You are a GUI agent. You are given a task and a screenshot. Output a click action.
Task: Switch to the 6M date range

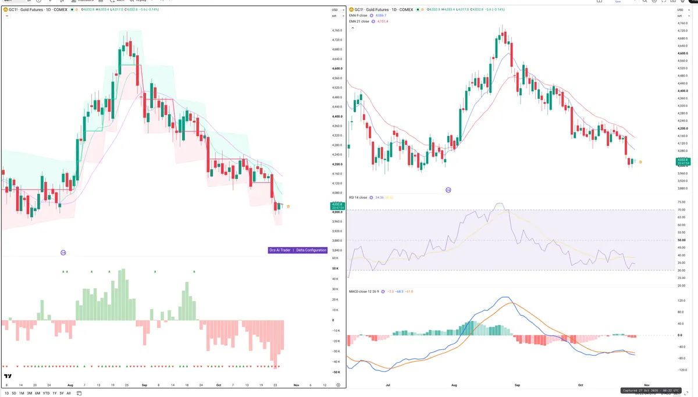click(37, 394)
